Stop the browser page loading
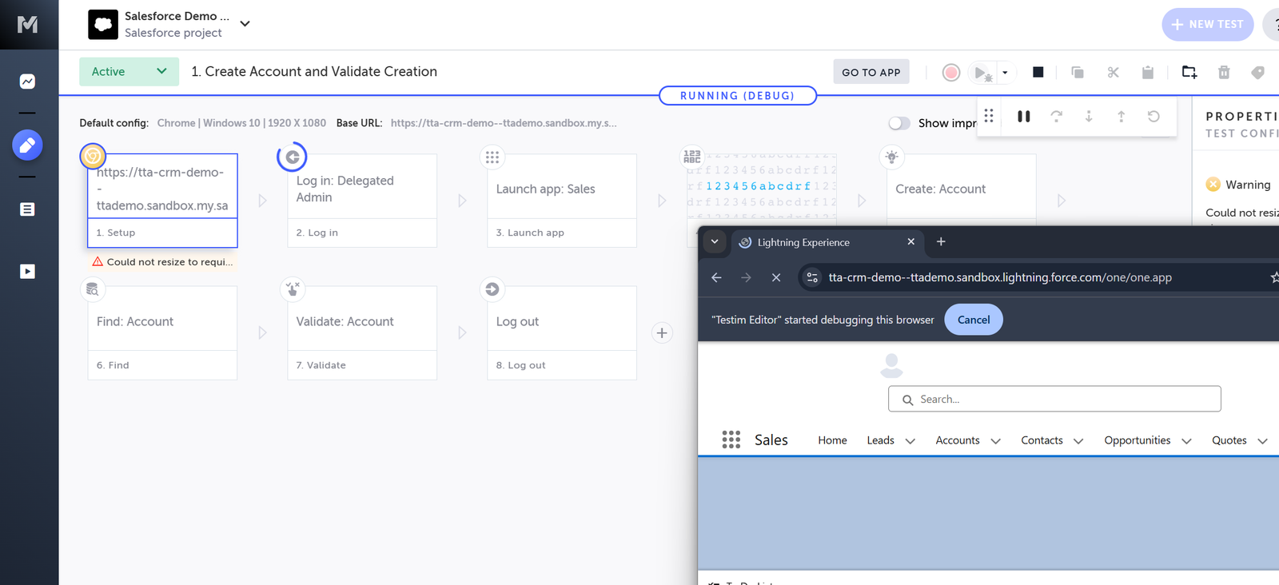This screenshot has width=1279, height=585. pyautogui.click(x=775, y=277)
